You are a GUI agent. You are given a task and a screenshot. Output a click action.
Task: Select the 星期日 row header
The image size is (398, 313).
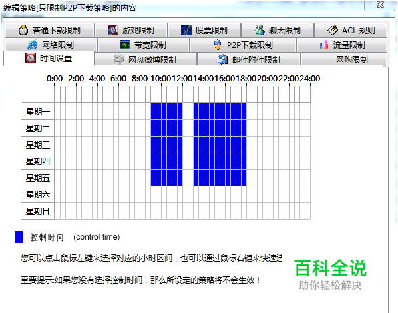[x=38, y=211]
